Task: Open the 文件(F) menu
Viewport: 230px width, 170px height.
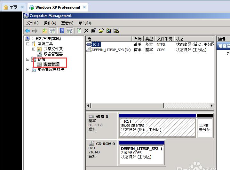Action: point(32,23)
